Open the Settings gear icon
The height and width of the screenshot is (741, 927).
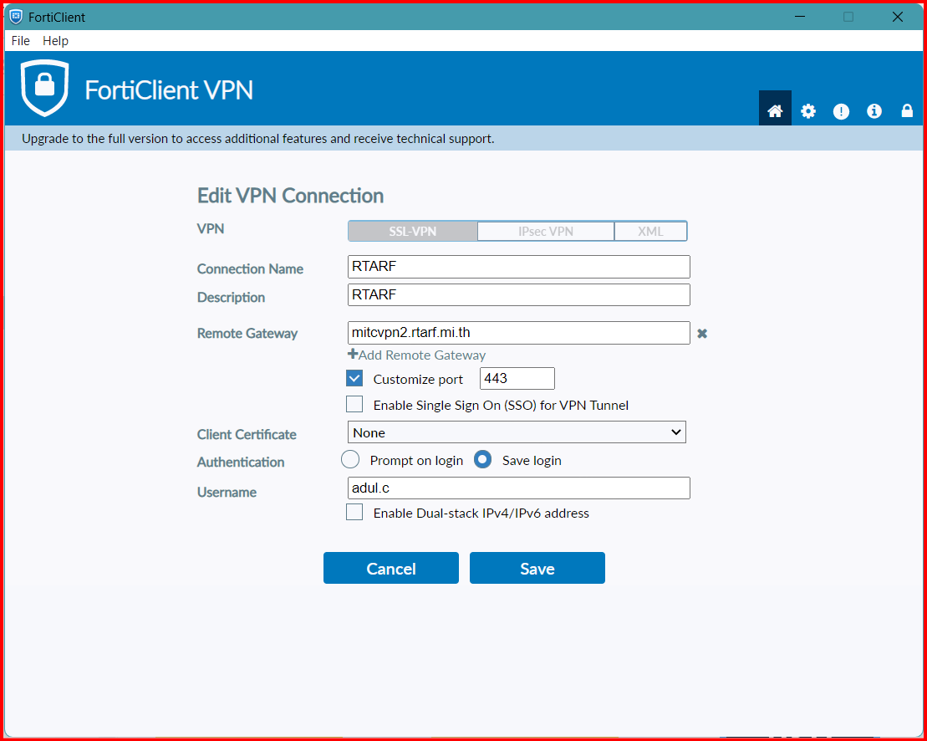tap(808, 110)
